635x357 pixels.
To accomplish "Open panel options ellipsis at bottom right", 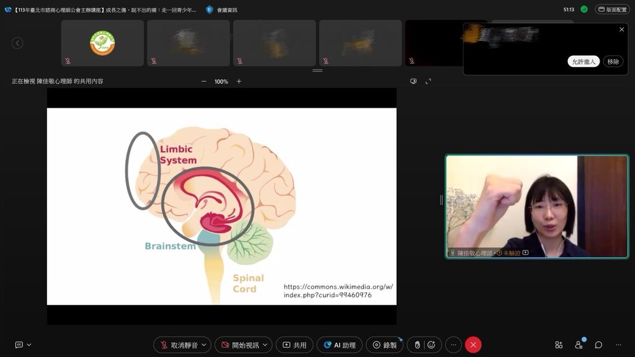I will click(618, 345).
